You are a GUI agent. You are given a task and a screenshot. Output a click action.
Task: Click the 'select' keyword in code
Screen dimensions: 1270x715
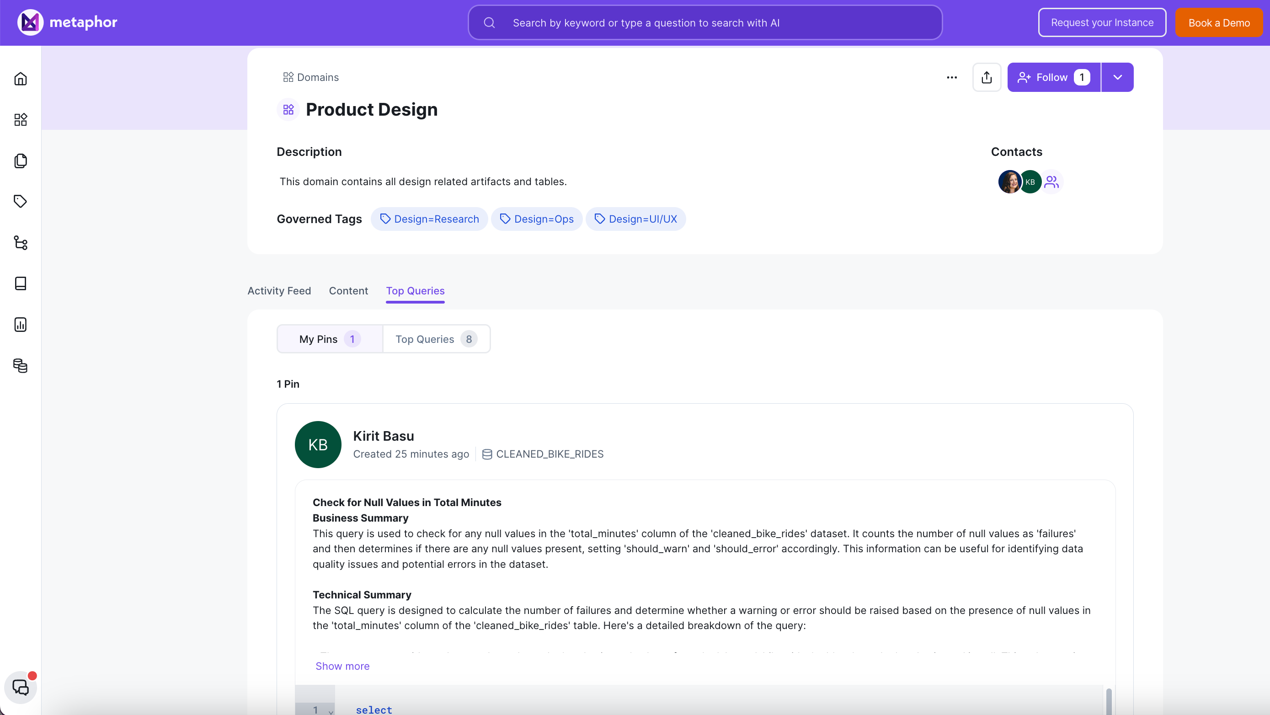(374, 710)
